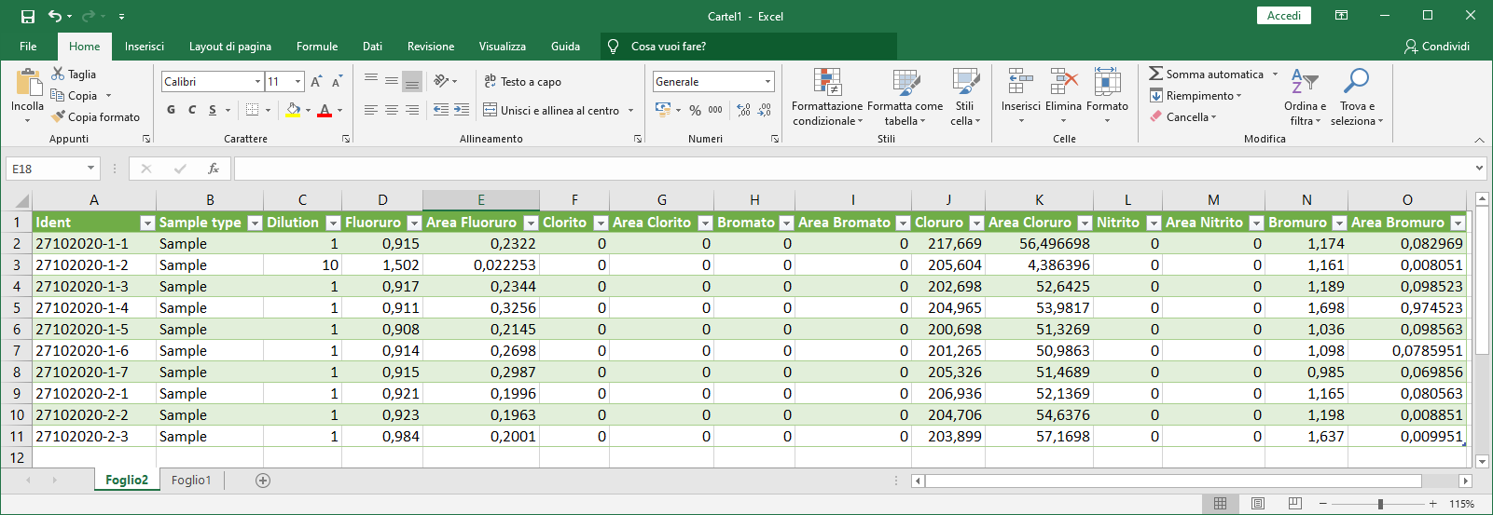1493x515 pixels.
Task: Add a new sheet with plus button
Action: [263, 480]
